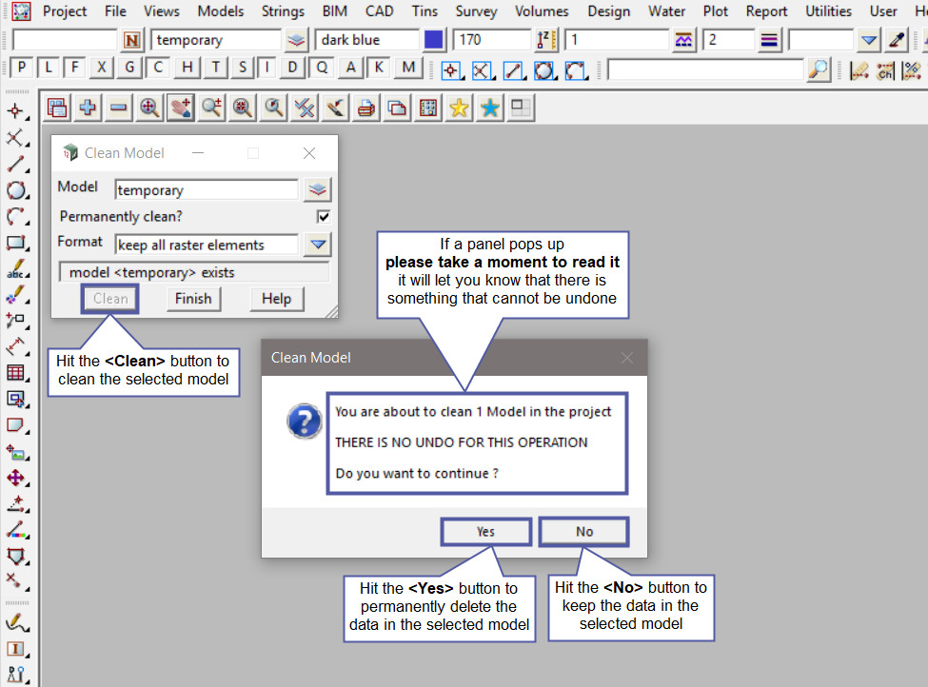Expand the Format dropdown arrow
The height and width of the screenshot is (687, 928).
[x=317, y=245]
